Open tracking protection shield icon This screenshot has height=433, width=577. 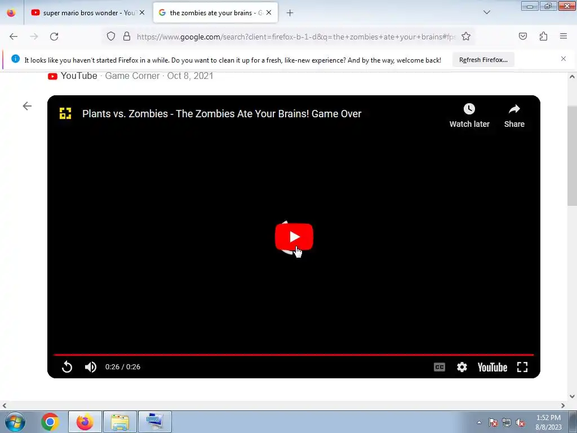coord(111,37)
